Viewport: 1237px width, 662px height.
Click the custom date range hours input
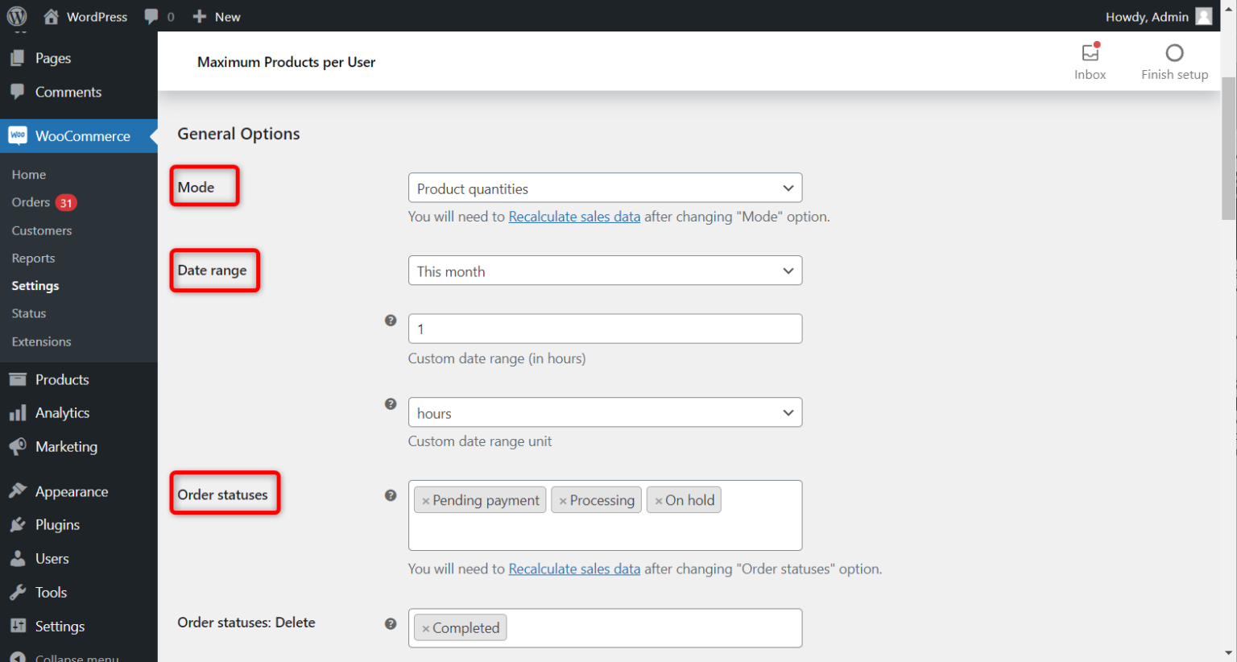click(605, 329)
